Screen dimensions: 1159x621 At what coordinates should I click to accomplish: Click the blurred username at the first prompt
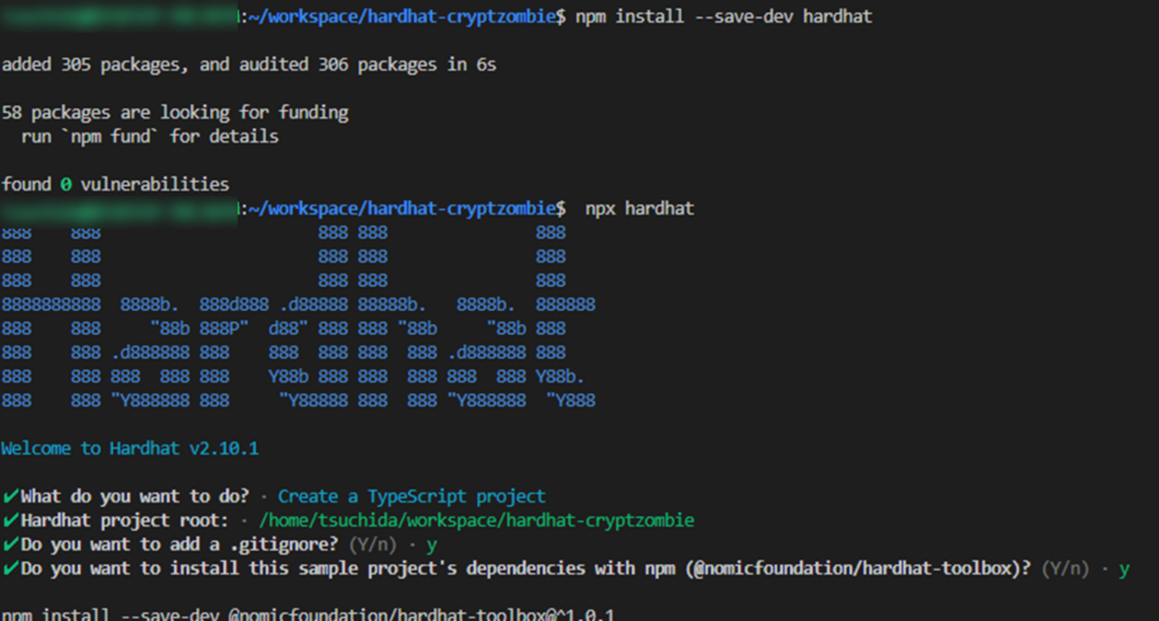click(116, 16)
